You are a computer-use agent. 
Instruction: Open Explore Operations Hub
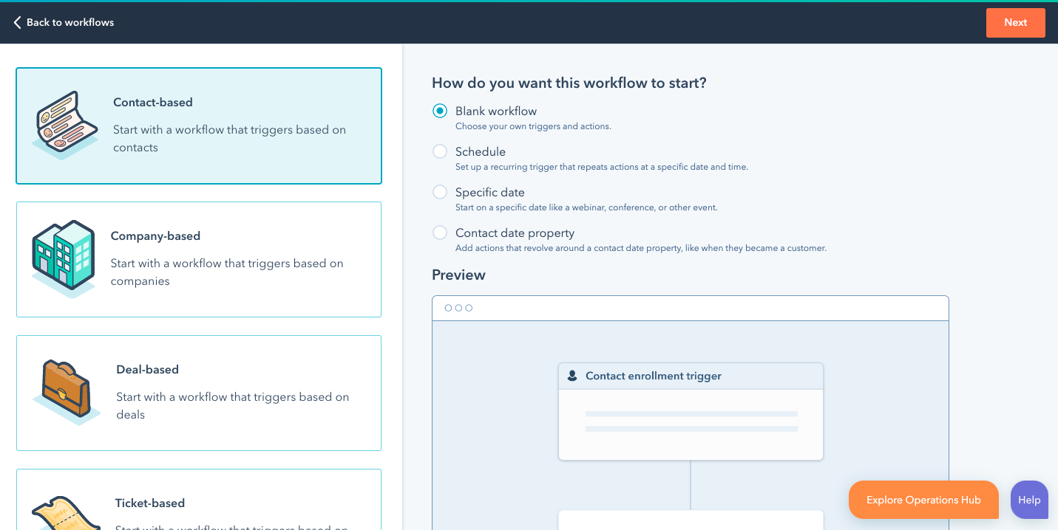click(923, 500)
